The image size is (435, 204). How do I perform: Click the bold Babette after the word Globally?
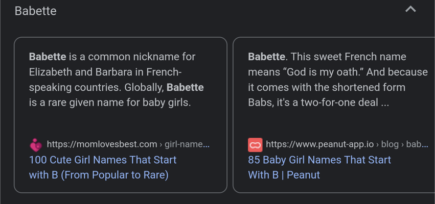[185, 88]
